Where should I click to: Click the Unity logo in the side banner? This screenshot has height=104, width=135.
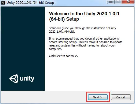[x=22, y=79]
